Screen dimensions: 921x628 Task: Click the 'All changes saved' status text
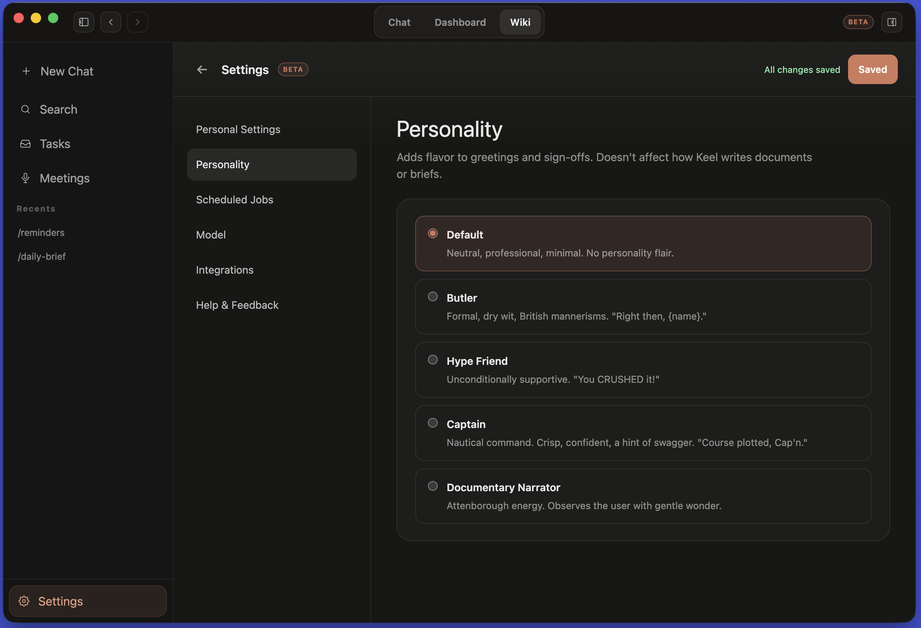click(x=802, y=70)
